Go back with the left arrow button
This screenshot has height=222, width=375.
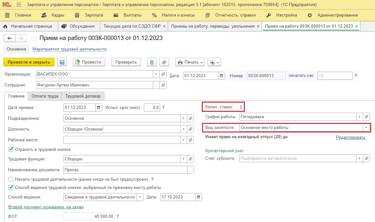click(x=10, y=38)
